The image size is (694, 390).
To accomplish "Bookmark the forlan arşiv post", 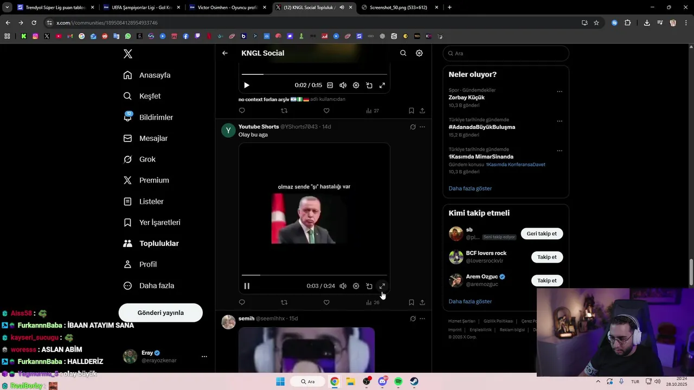I will [x=412, y=110].
